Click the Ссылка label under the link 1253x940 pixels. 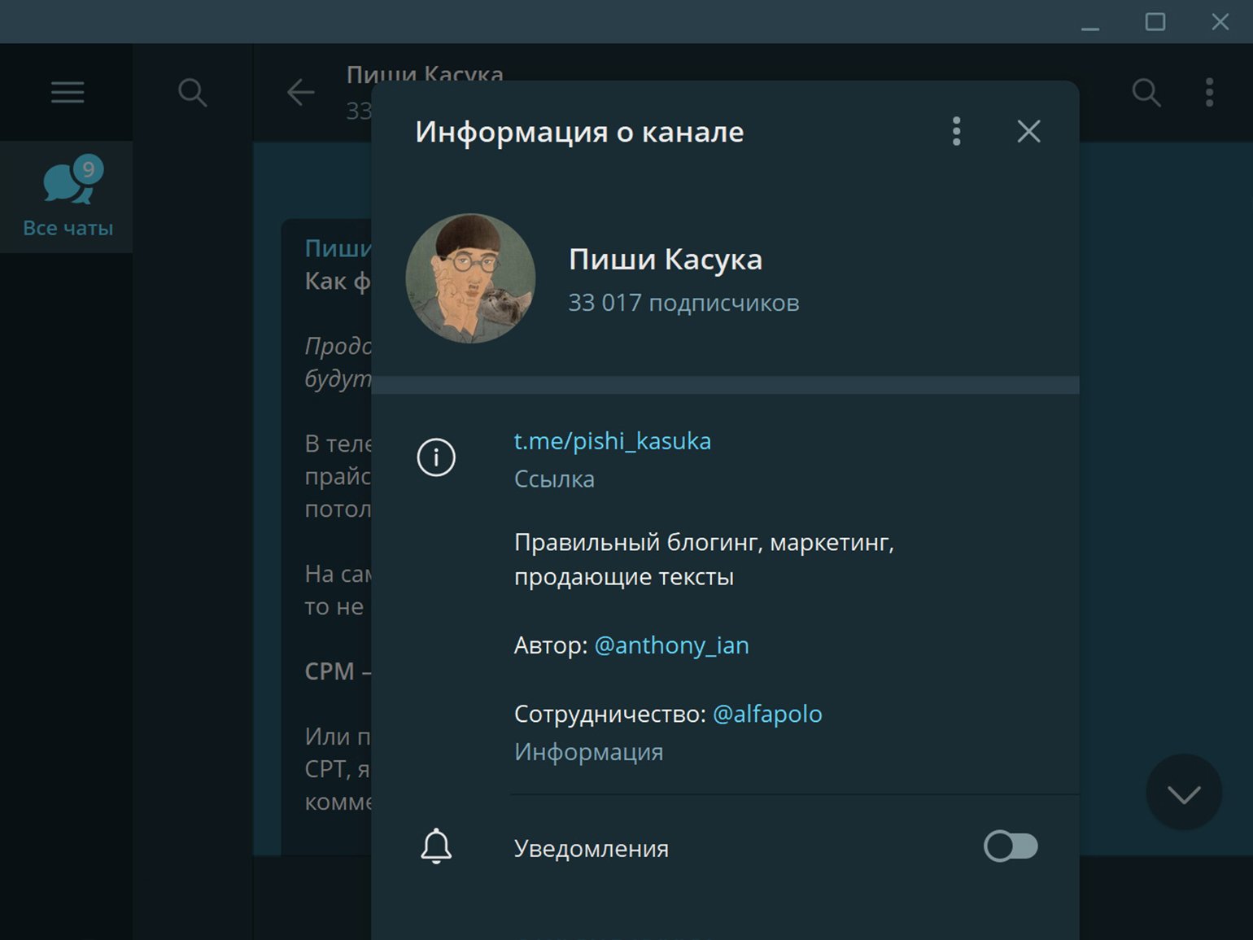coord(554,479)
